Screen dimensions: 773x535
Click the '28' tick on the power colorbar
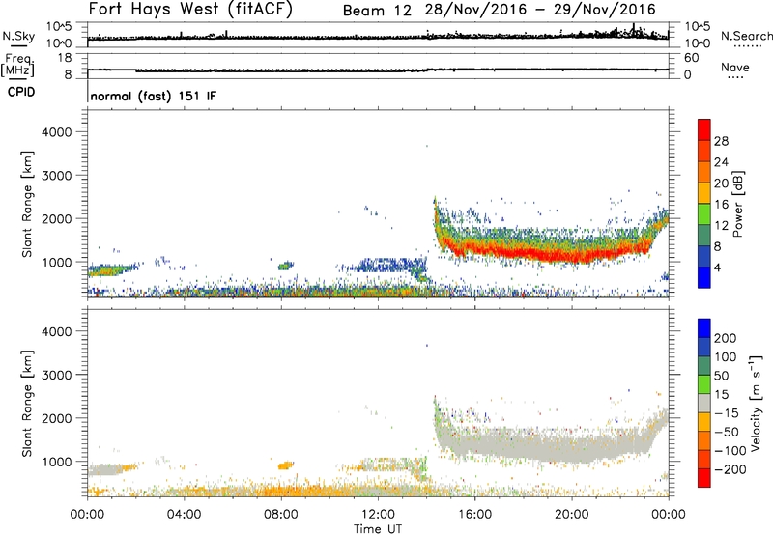click(721, 141)
